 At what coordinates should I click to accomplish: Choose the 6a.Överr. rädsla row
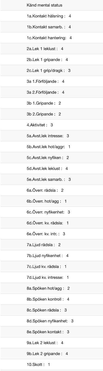click(51, 190)
